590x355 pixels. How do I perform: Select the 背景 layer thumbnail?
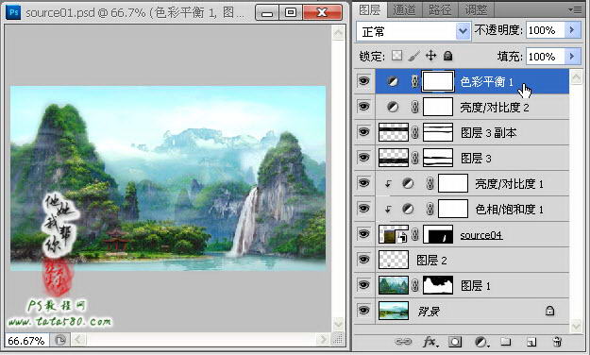point(394,311)
